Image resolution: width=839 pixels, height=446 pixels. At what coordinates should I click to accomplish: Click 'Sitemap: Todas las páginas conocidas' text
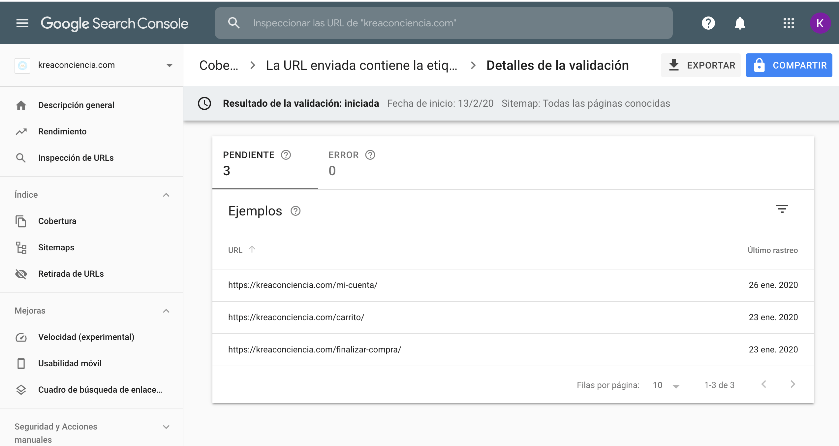click(x=586, y=103)
